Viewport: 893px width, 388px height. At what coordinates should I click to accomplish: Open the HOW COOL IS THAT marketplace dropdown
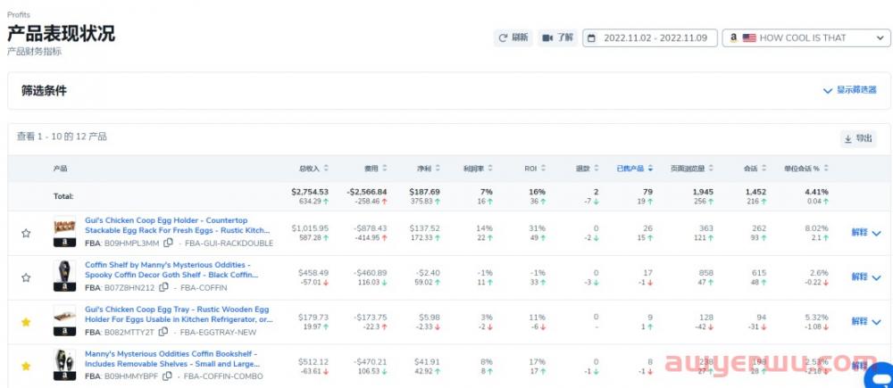(806, 38)
